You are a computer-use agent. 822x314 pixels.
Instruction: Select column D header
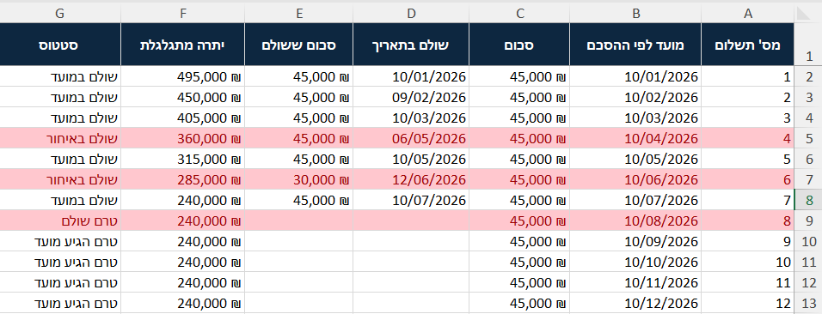point(412,14)
